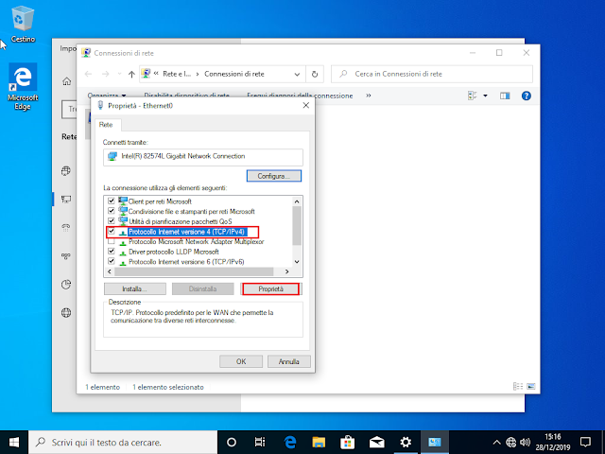The height and width of the screenshot is (454, 605).
Task: Switch to details view icon in status bar
Action: pyautogui.click(x=518, y=386)
